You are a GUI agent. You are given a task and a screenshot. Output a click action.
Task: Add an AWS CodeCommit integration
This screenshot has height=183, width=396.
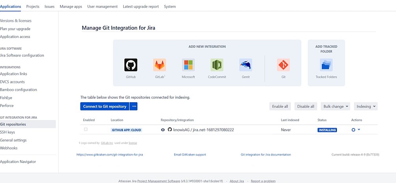point(217,65)
